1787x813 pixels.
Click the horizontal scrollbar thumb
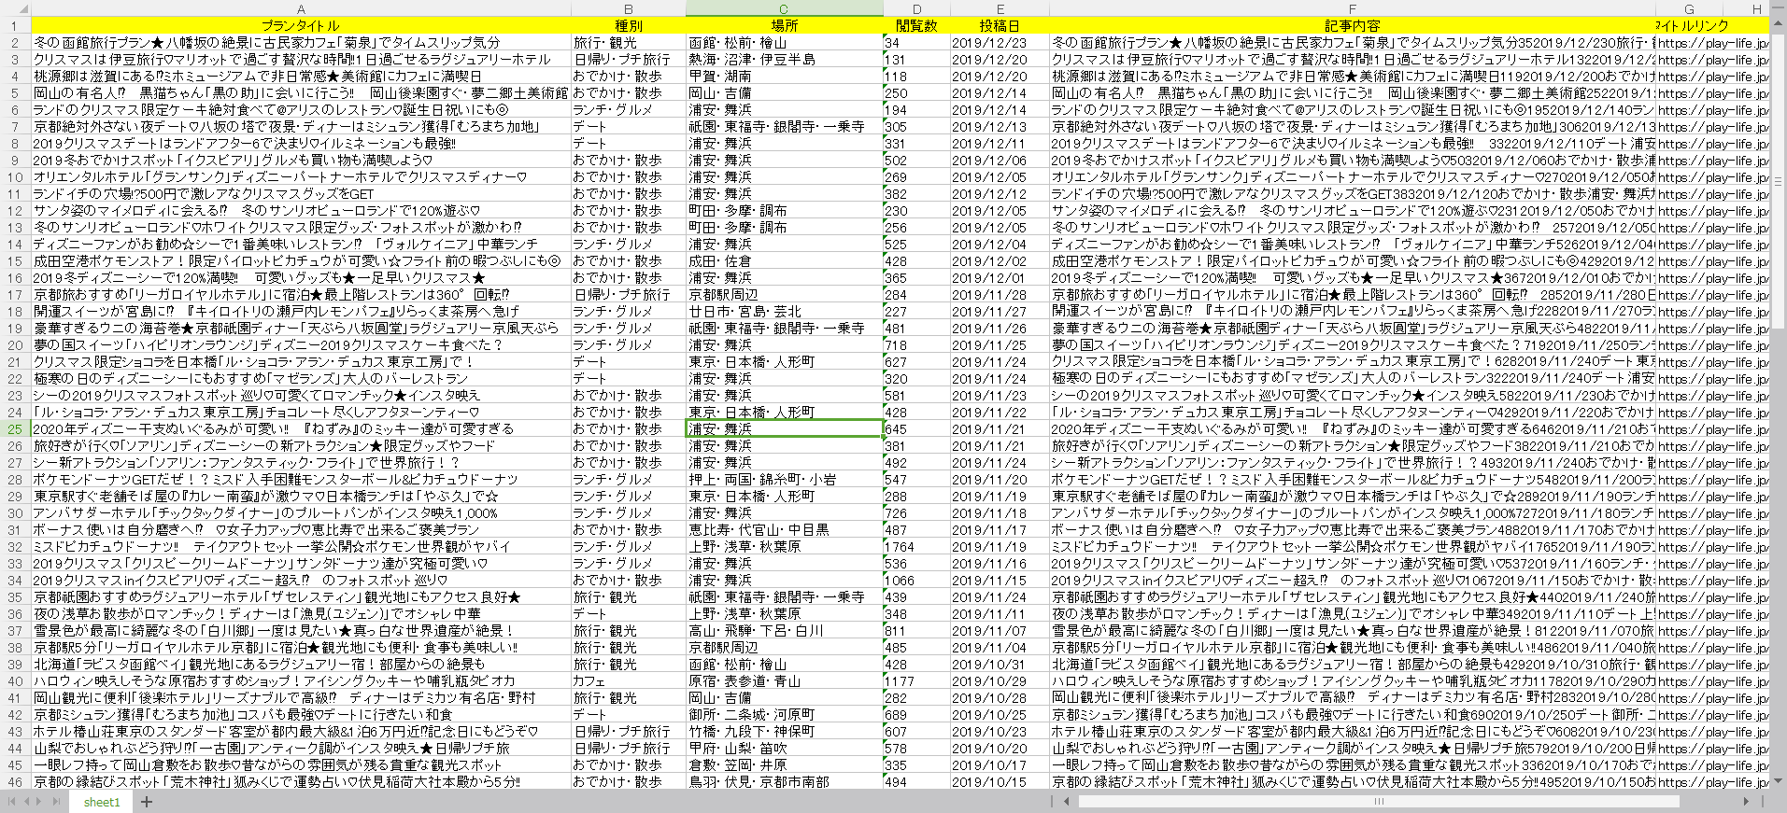pos(1378,802)
